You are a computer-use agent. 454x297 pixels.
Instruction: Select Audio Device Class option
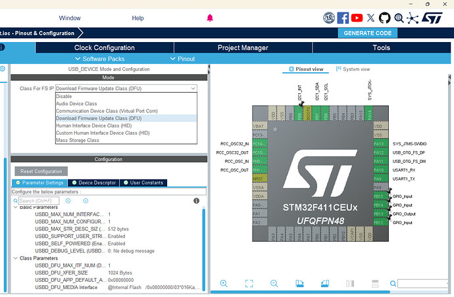76,103
